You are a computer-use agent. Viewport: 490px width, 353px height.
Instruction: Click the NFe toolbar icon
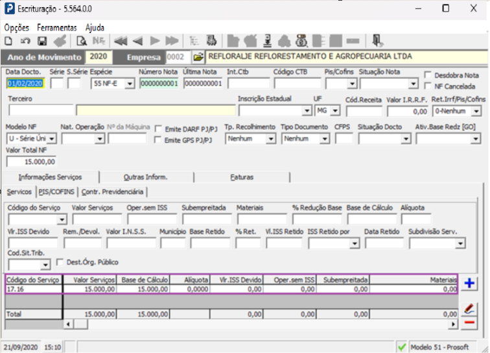99,41
